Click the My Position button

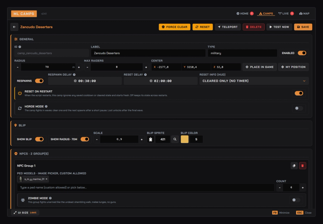(x=293, y=67)
